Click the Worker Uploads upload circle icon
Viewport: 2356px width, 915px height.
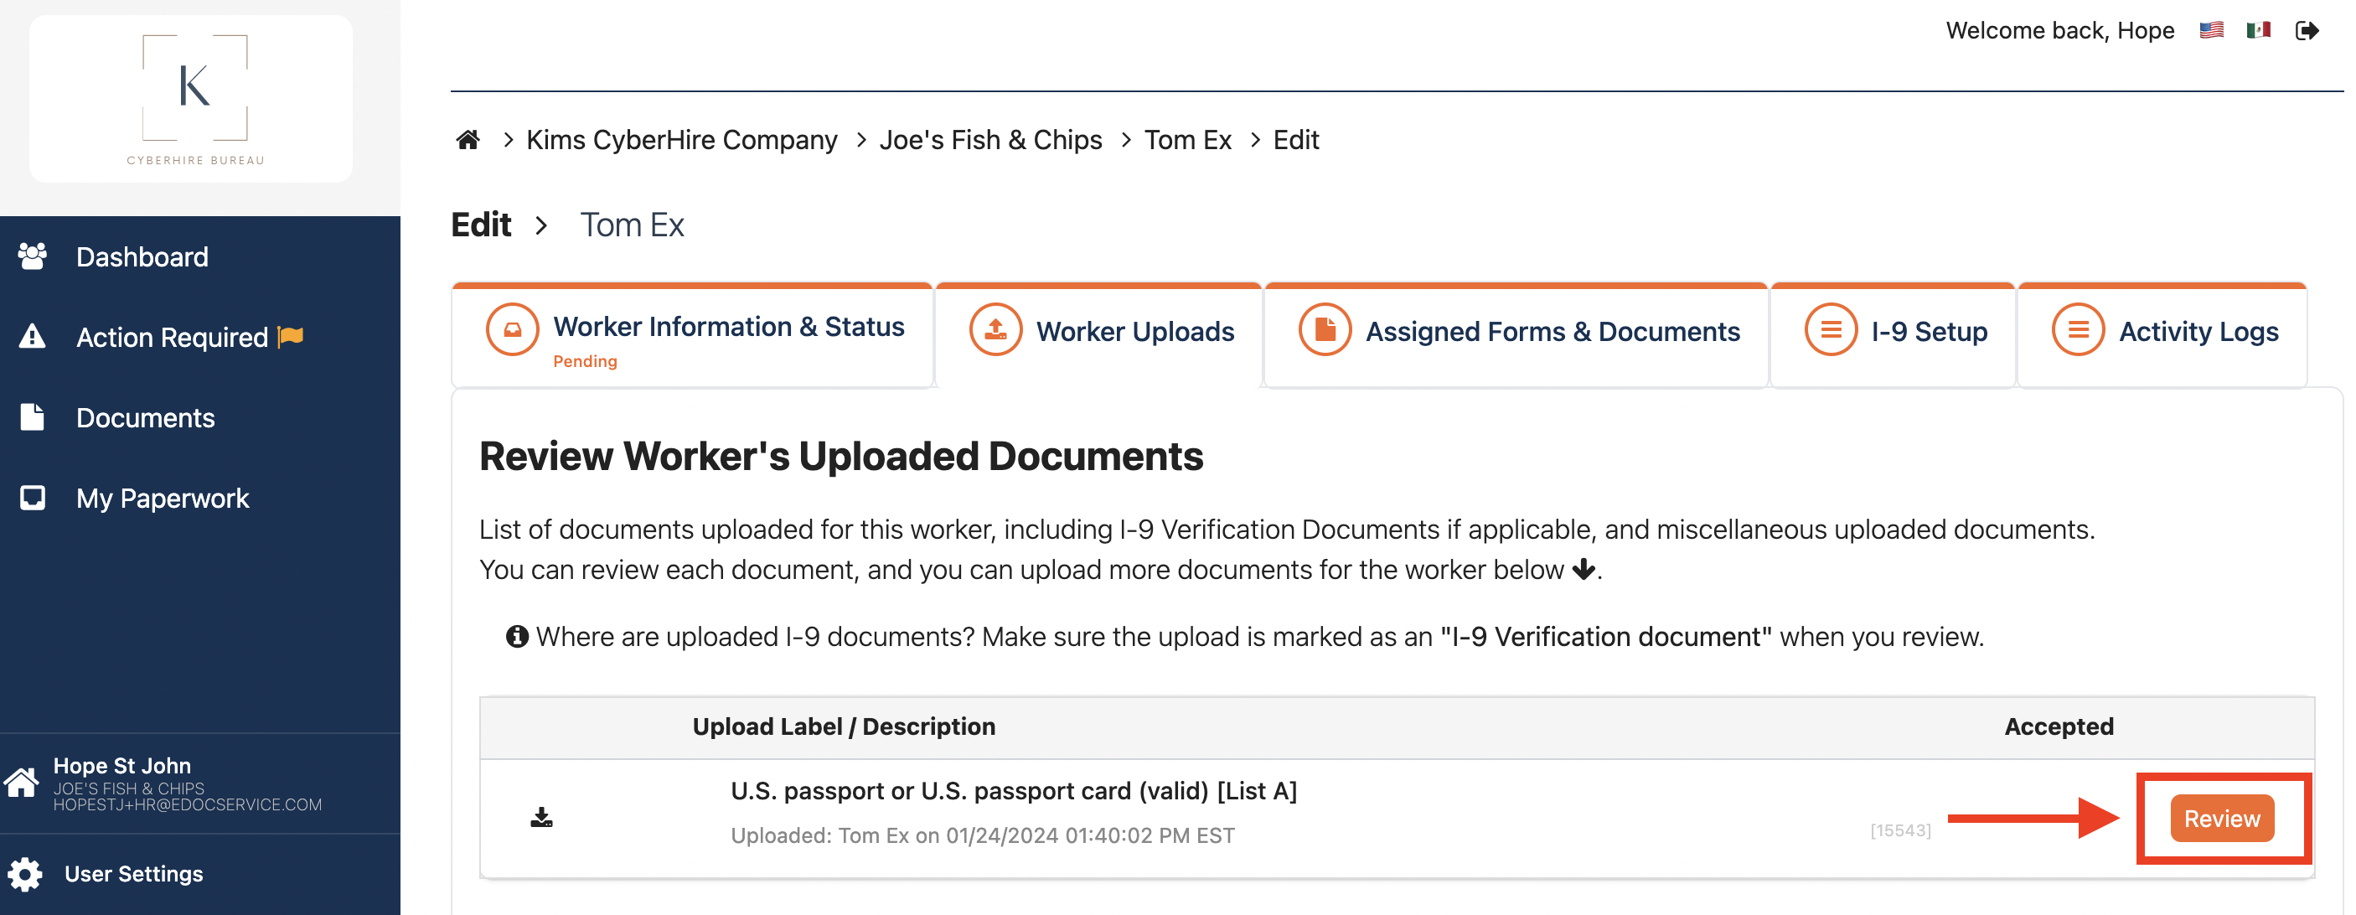(x=995, y=329)
